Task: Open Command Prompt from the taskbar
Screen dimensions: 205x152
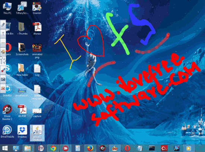Action: (x=152, y=148)
